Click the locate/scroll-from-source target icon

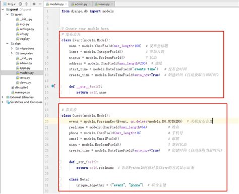pos(20,4)
